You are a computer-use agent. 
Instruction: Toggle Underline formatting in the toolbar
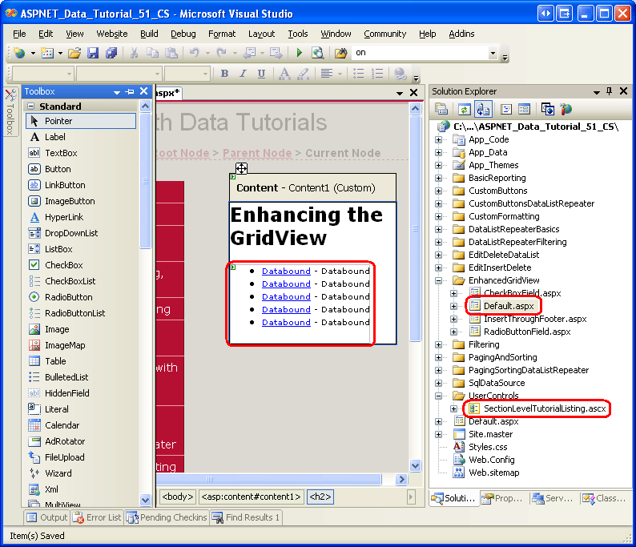pos(260,74)
